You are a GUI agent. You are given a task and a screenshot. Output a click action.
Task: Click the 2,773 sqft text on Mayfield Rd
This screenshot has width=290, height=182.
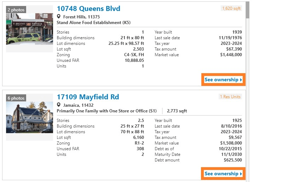[177, 111]
